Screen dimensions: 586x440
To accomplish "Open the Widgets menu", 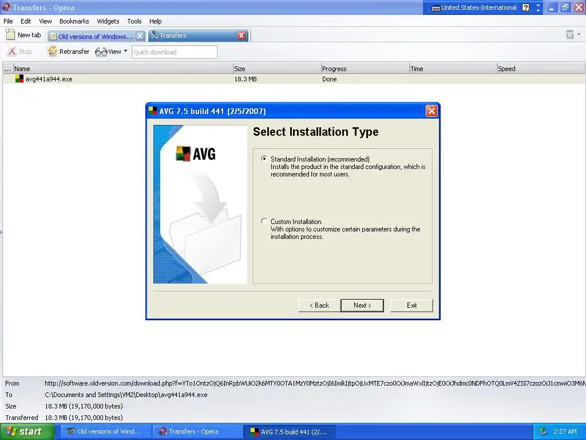I will (108, 21).
